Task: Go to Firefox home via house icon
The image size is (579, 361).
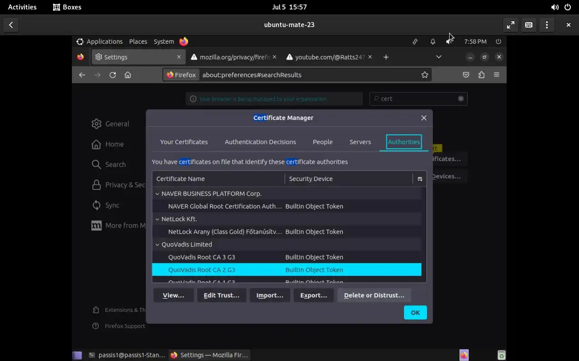Action: pos(128,75)
